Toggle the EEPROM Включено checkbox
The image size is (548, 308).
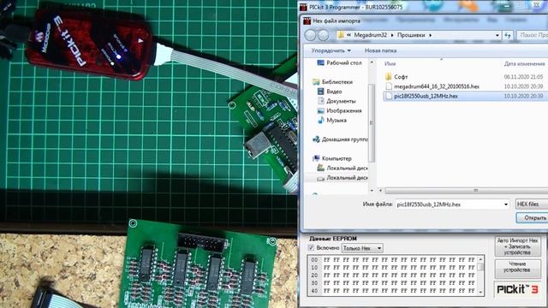coord(311,247)
